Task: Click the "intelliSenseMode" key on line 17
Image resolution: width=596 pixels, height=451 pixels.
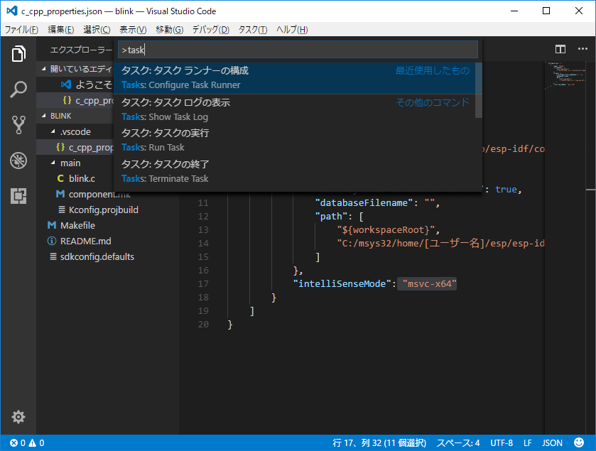Action: click(342, 284)
